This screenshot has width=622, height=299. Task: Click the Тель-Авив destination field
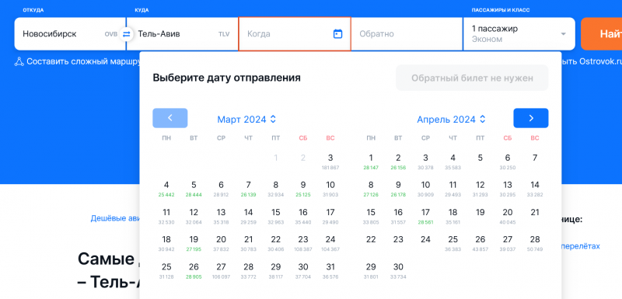click(182, 33)
